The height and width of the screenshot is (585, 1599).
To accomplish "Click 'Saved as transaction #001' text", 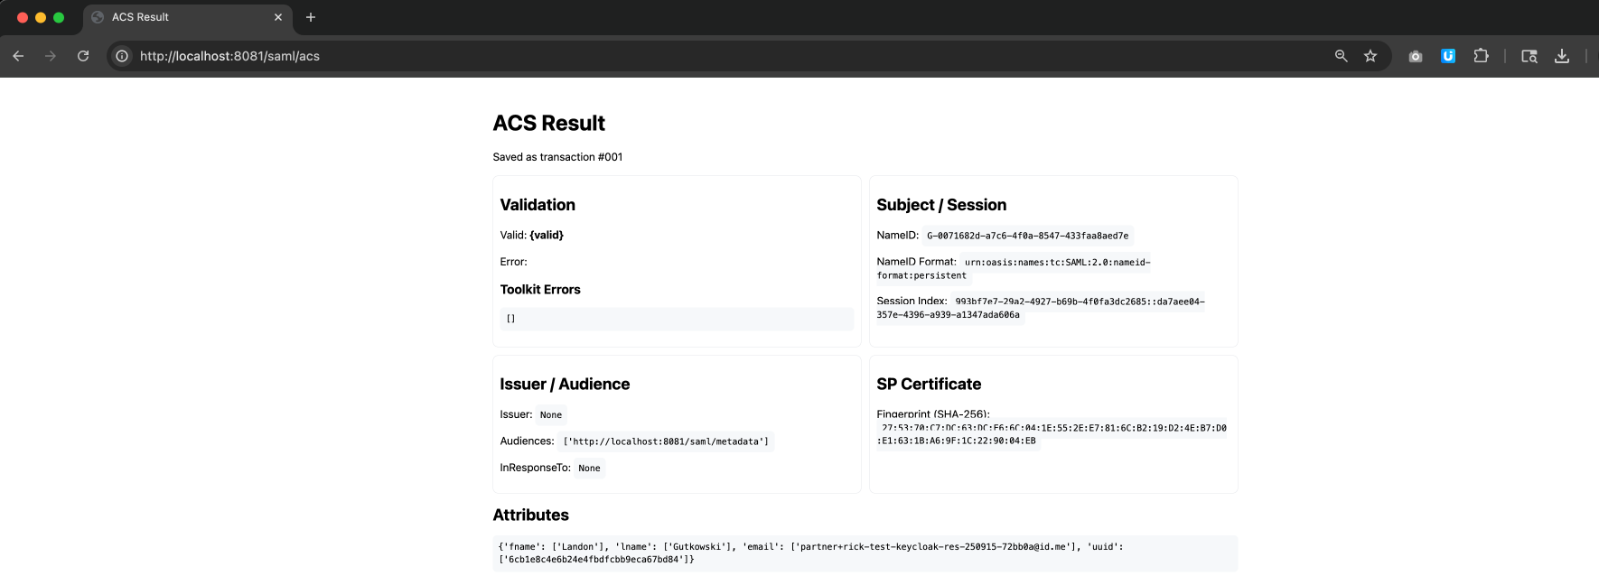I will pyautogui.click(x=557, y=157).
